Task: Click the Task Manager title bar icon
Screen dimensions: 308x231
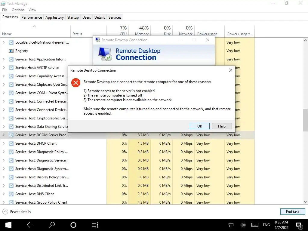Action: tap(3, 4)
